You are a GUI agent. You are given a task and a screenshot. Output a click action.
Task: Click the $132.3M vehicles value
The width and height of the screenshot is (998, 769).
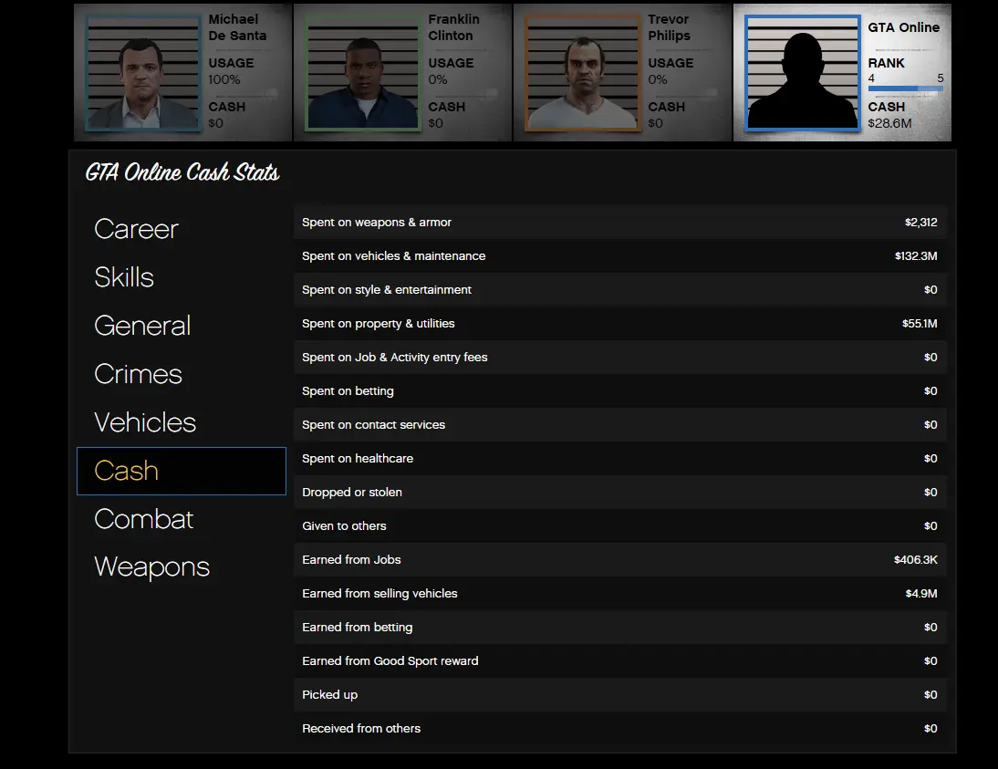point(916,256)
